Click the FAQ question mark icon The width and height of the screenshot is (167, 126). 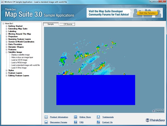pyautogui.click(x=75, y=122)
